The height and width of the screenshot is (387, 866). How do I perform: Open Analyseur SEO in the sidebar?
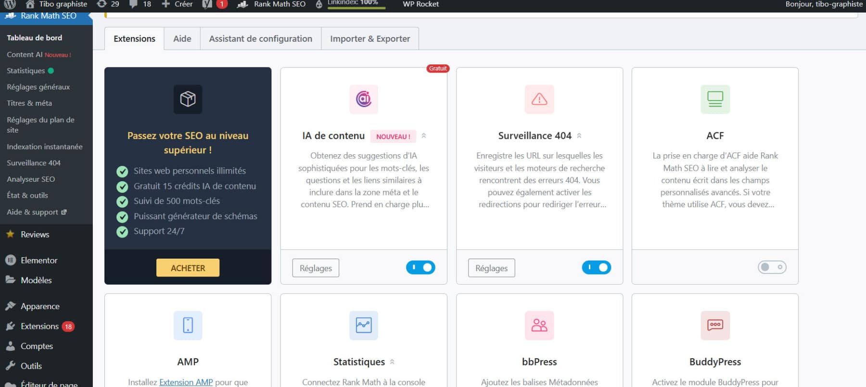[31, 179]
